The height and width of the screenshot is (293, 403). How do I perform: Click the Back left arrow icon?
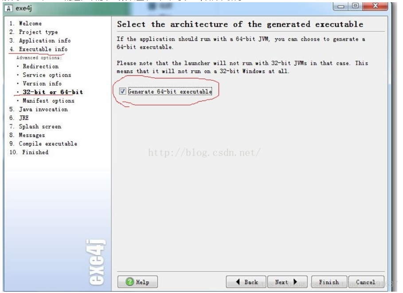pos(238,281)
